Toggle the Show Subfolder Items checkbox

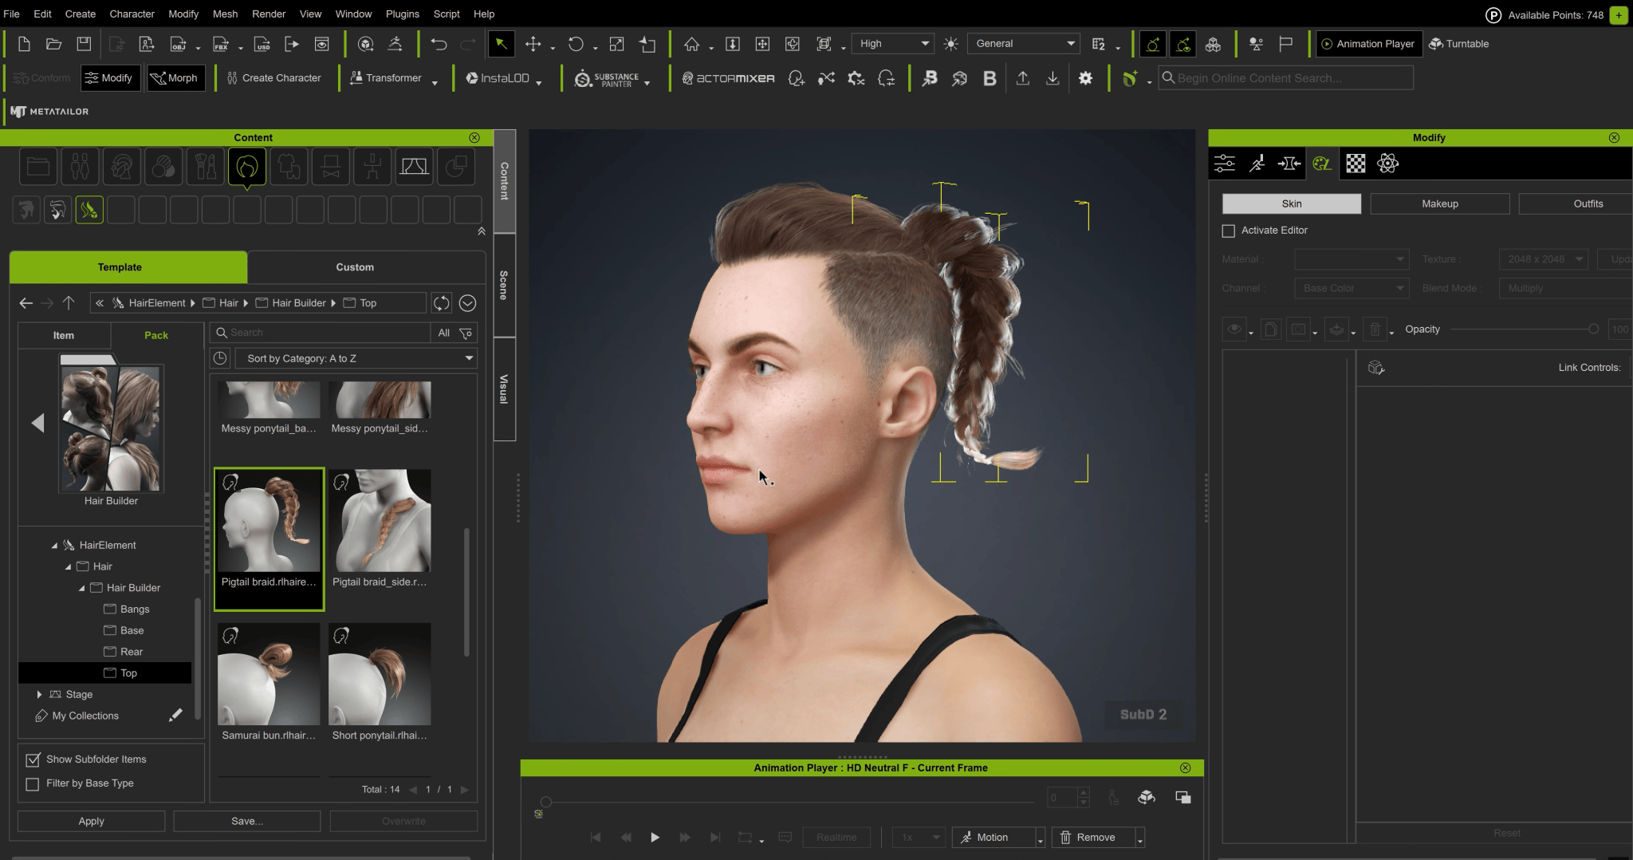point(33,759)
